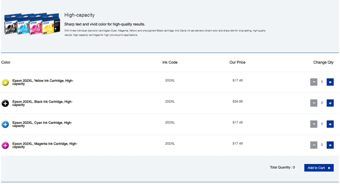
Task: Decrease quantity of Cyan Ink Cartridge
Action: [314, 124]
